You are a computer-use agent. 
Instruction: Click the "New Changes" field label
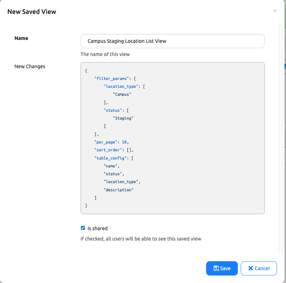(30, 66)
